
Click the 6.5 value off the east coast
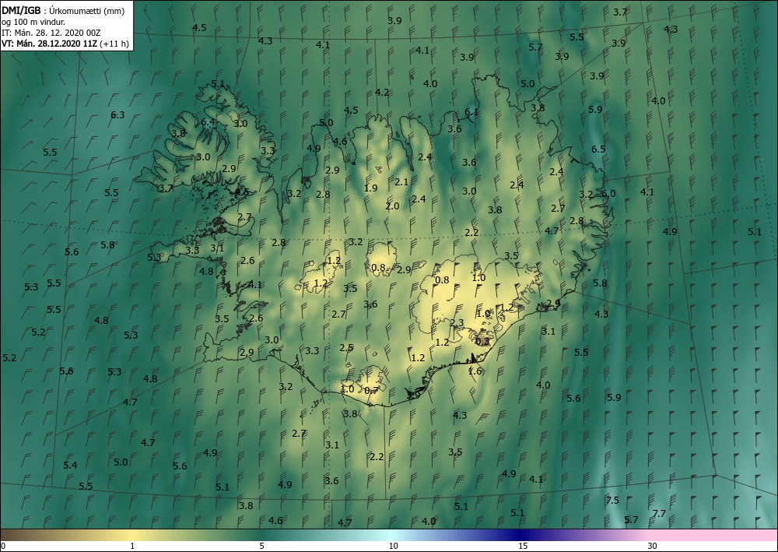pyautogui.click(x=598, y=149)
